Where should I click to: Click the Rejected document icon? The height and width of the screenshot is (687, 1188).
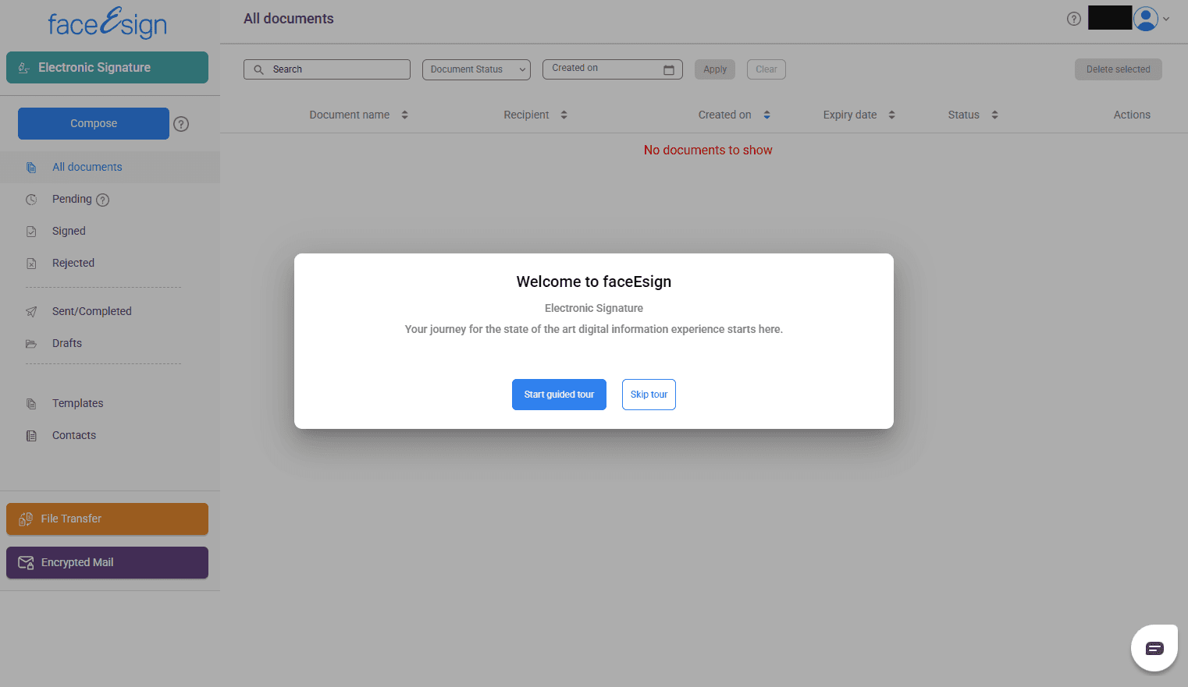click(x=31, y=264)
